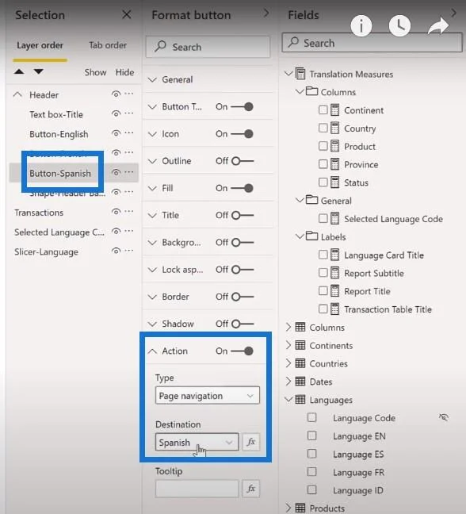466x514 pixels.
Task: Check the Report Title measure checkbox
Action: point(323,291)
